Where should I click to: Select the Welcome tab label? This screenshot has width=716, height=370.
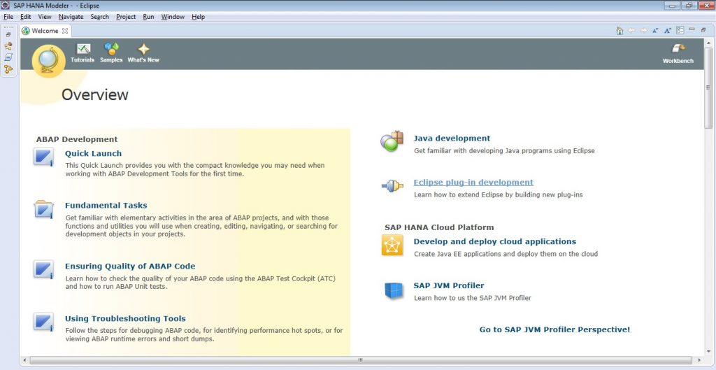[x=45, y=31]
